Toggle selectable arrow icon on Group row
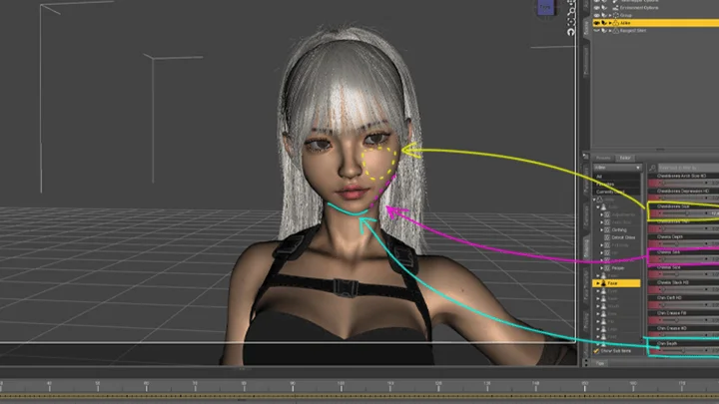This screenshot has width=719, height=404. tap(604, 15)
